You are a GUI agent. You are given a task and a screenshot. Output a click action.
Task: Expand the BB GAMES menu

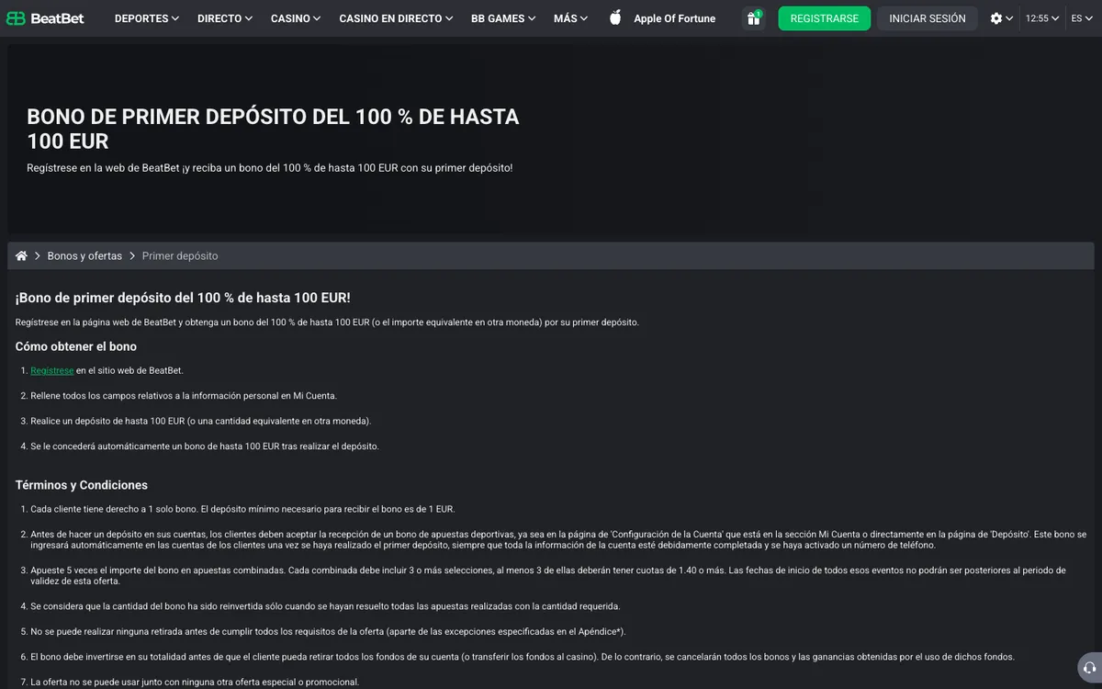pos(503,18)
